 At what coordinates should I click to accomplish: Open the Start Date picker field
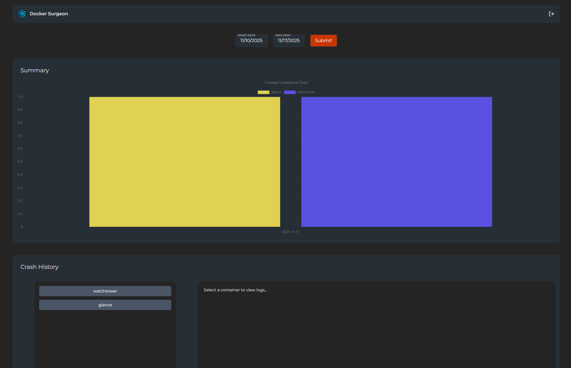pos(251,41)
